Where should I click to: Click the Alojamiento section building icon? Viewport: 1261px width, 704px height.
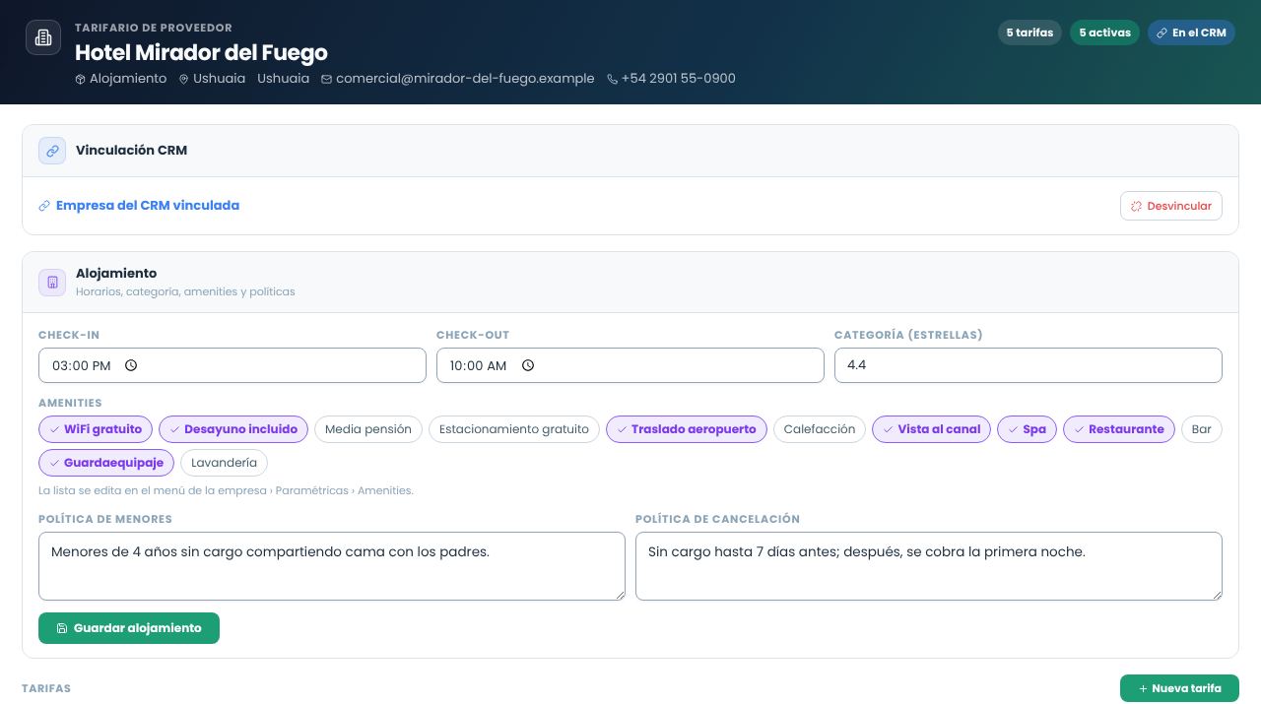tap(52, 283)
